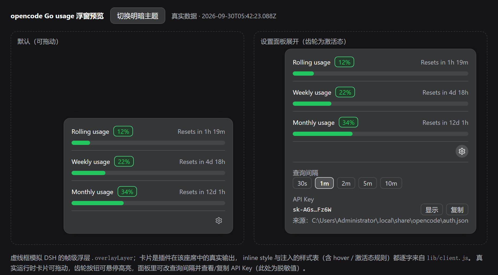The height and width of the screenshot is (275, 498).
Task: Click "Rolling usage" label in default card
Action: coord(90,132)
